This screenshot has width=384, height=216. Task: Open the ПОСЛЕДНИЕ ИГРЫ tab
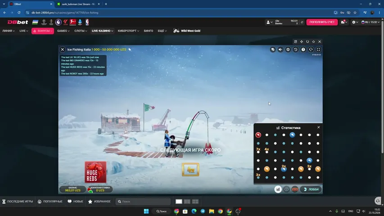(18, 201)
